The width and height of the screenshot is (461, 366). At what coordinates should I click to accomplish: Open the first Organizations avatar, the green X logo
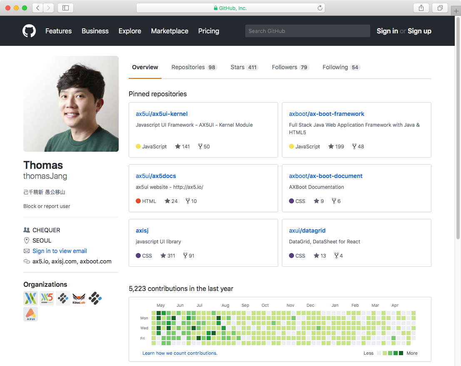tap(30, 298)
